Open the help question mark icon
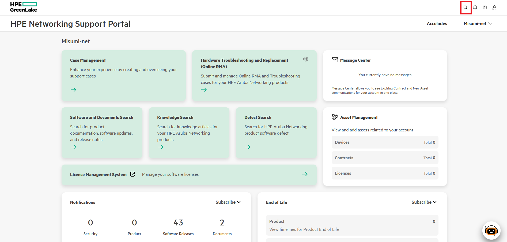Screen dimensions: 507x242 point(485,7)
